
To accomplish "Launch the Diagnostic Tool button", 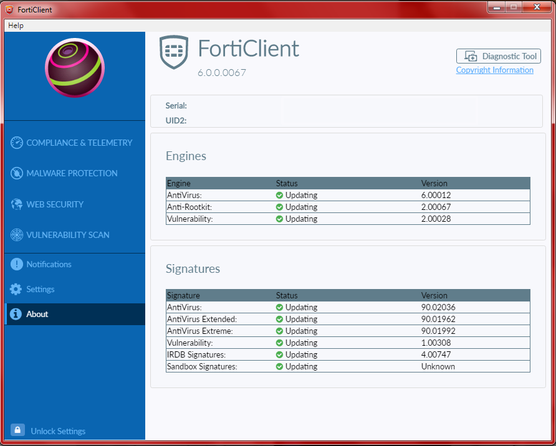I will pyautogui.click(x=498, y=56).
